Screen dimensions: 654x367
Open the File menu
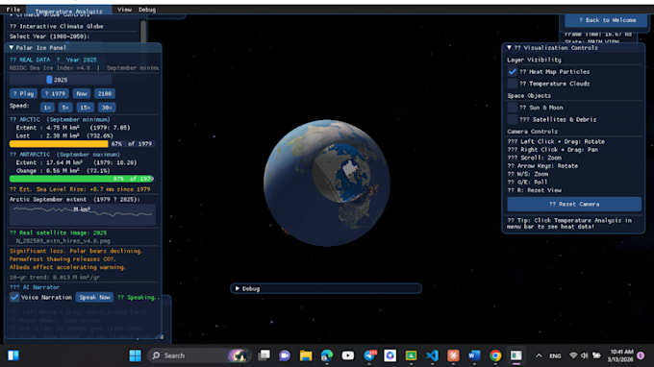click(x=13, y=10)
